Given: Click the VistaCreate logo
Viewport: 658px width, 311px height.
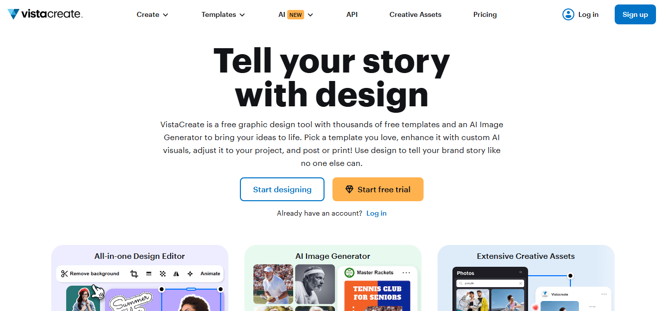Looking at the screenshot, I should click(45, 14).
